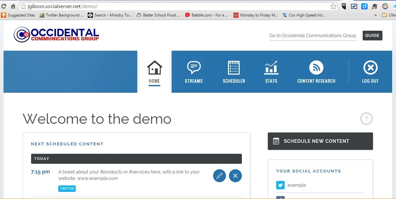Screen dimensions: 396x199
Task: Click the Log Out circled X icon
Action: click(370, 68)
